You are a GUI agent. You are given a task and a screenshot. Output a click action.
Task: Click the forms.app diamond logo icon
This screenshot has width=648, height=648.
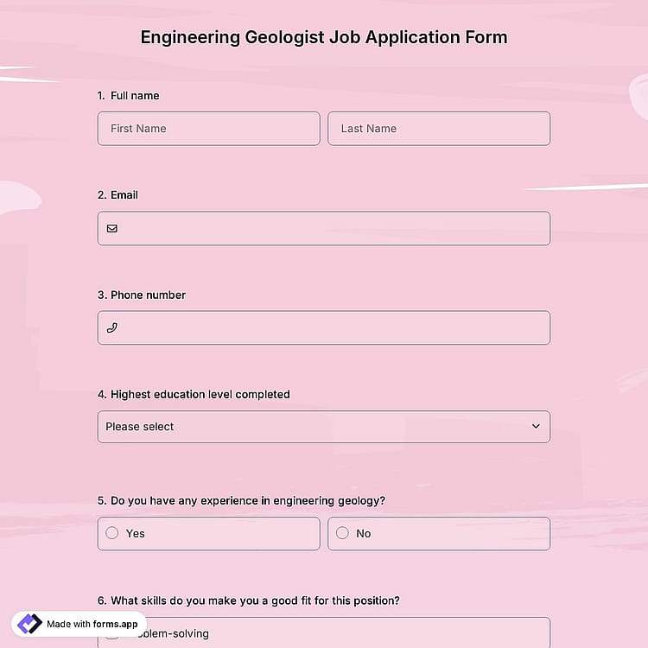29,624
